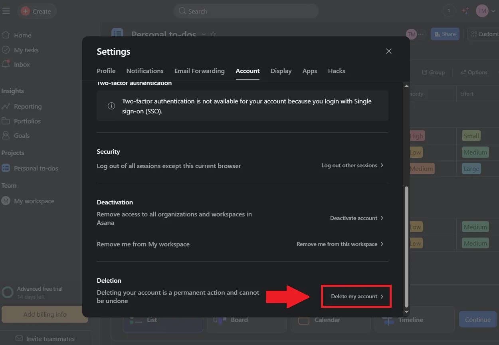499x345 pixels.
Task: Click the AI sparkle icon
Action: pos(465,11)
